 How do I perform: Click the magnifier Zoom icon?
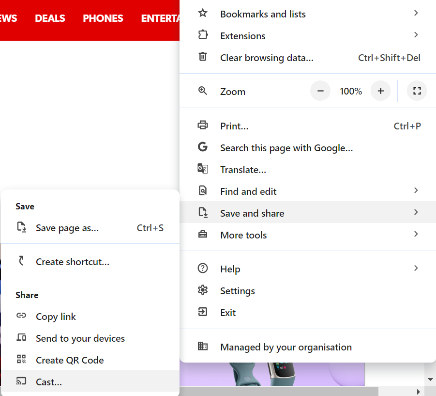[x=202, y=91]
